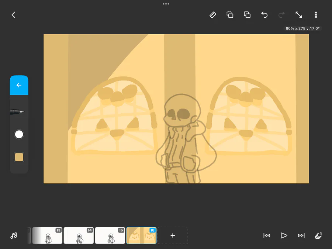Viewport: 332px width, 249px height.
Task: Click the copy frame icon
Action: pos(230,15)
